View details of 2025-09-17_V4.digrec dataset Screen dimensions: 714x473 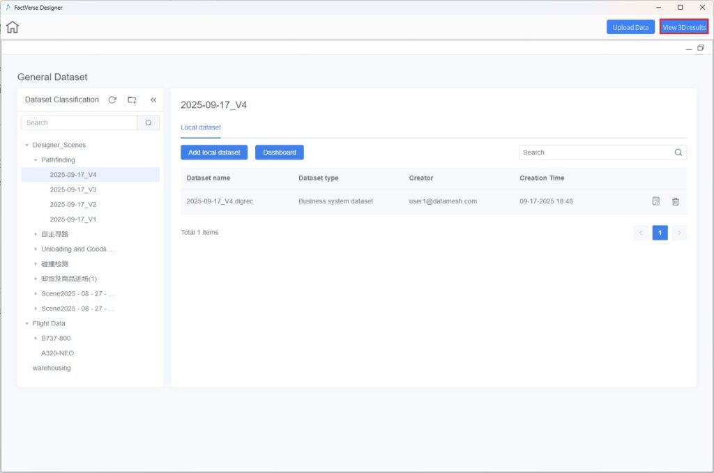tap(655, 201)
